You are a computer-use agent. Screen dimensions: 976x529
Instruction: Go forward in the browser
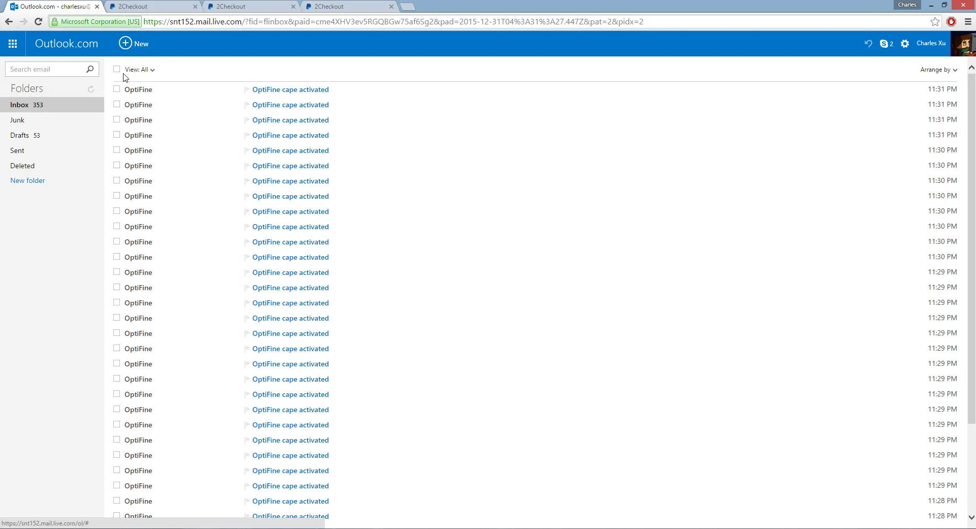[x=23, y=21]
